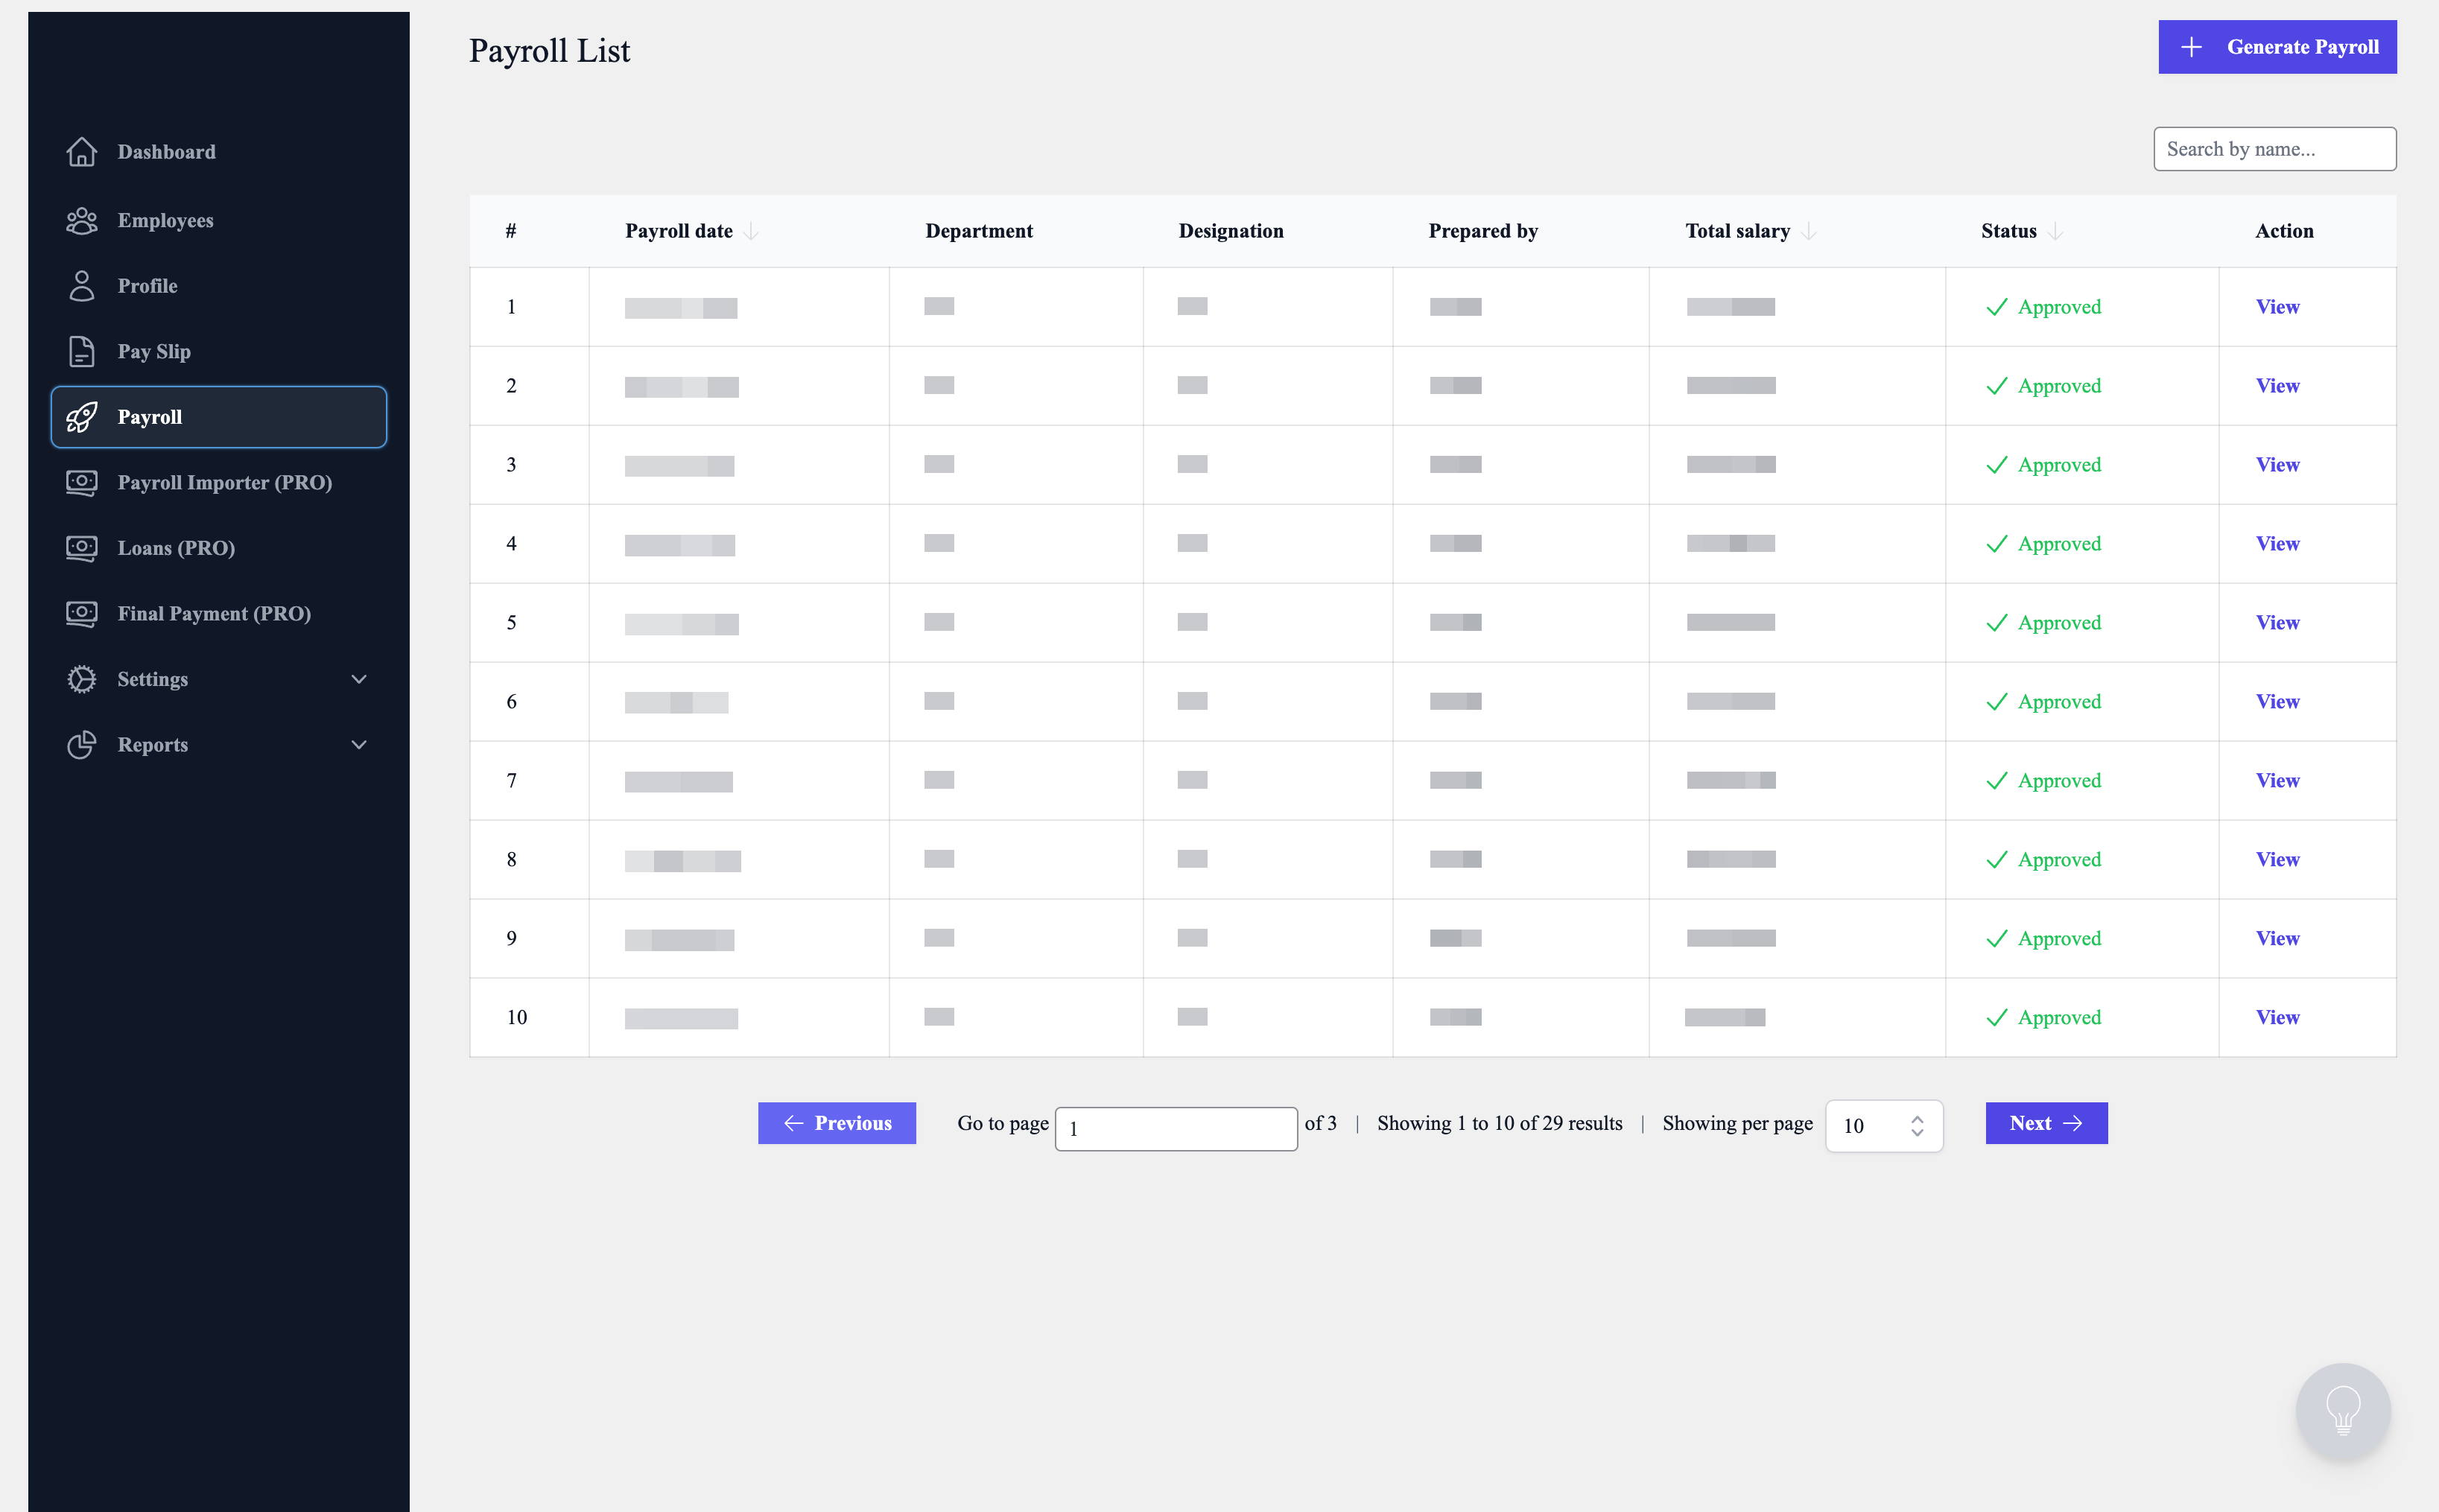Click the Generate Payroll button
The image size is (2439, 1512).
[2276, 47]
